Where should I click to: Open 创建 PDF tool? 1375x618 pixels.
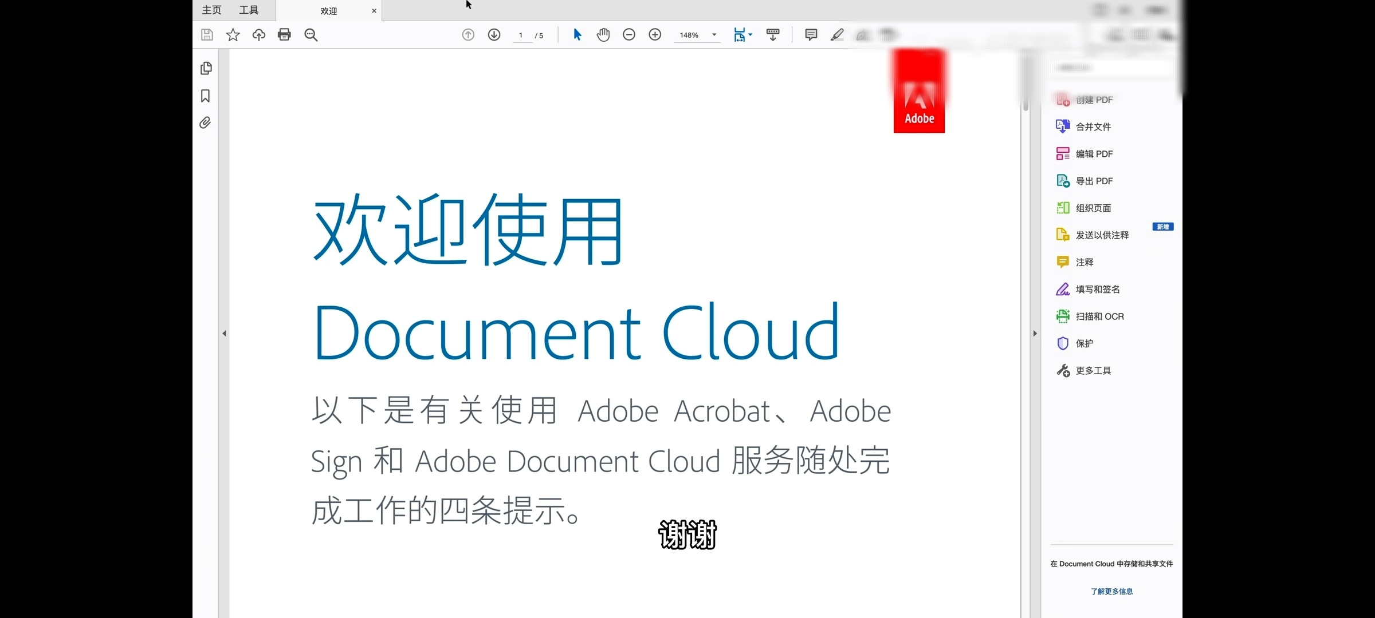(1084, 100)
